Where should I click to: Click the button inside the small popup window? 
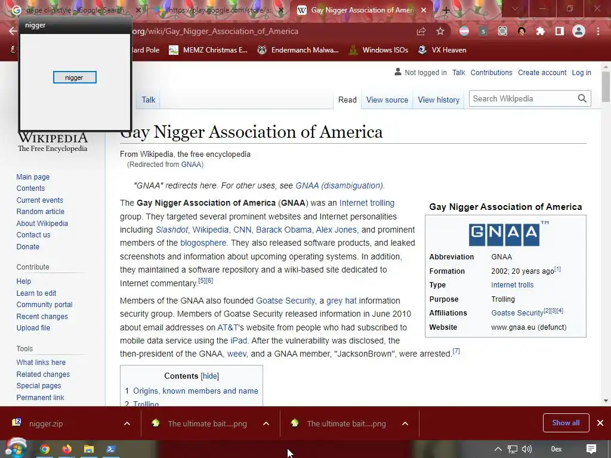(x=75, y=78)
